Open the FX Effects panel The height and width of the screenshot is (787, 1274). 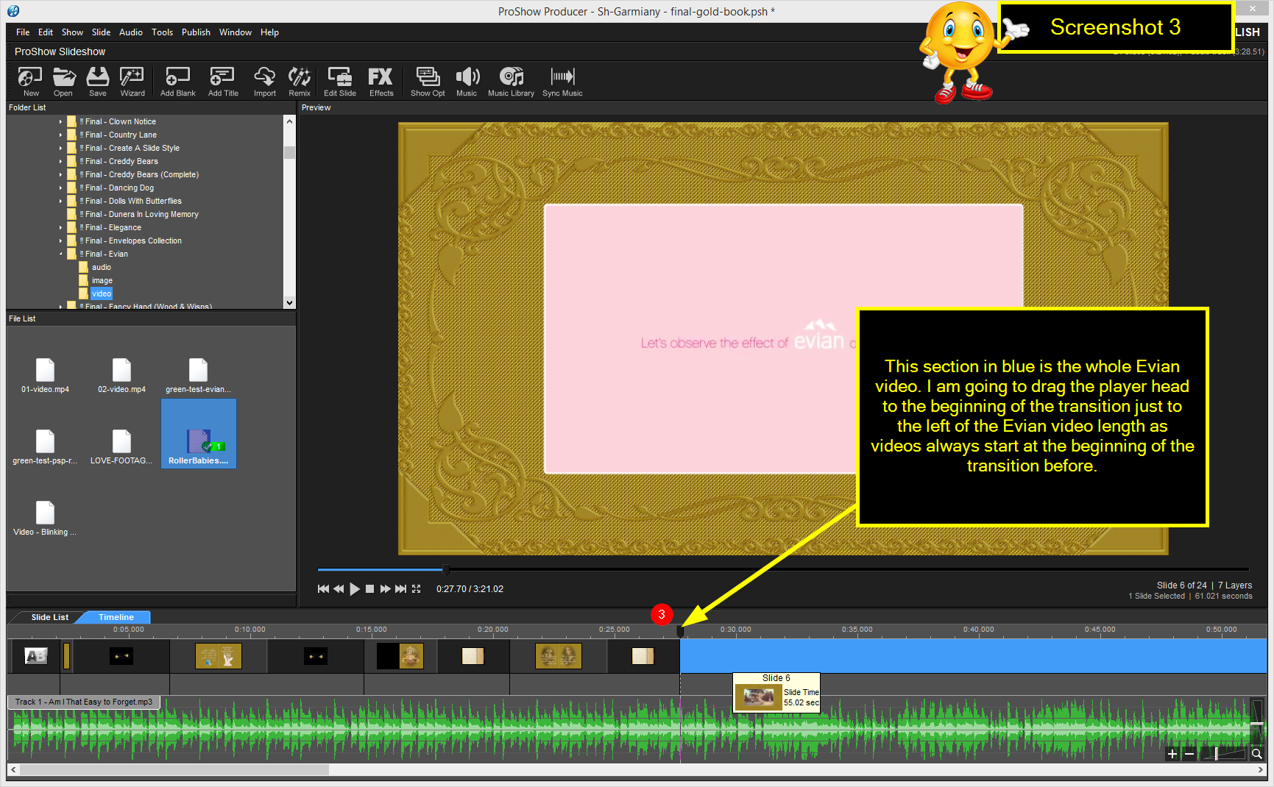pos(381,82)
